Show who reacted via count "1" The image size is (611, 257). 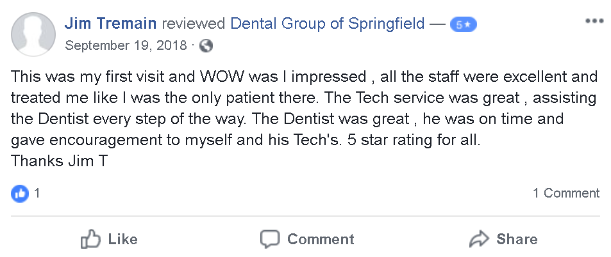(37, 193)
